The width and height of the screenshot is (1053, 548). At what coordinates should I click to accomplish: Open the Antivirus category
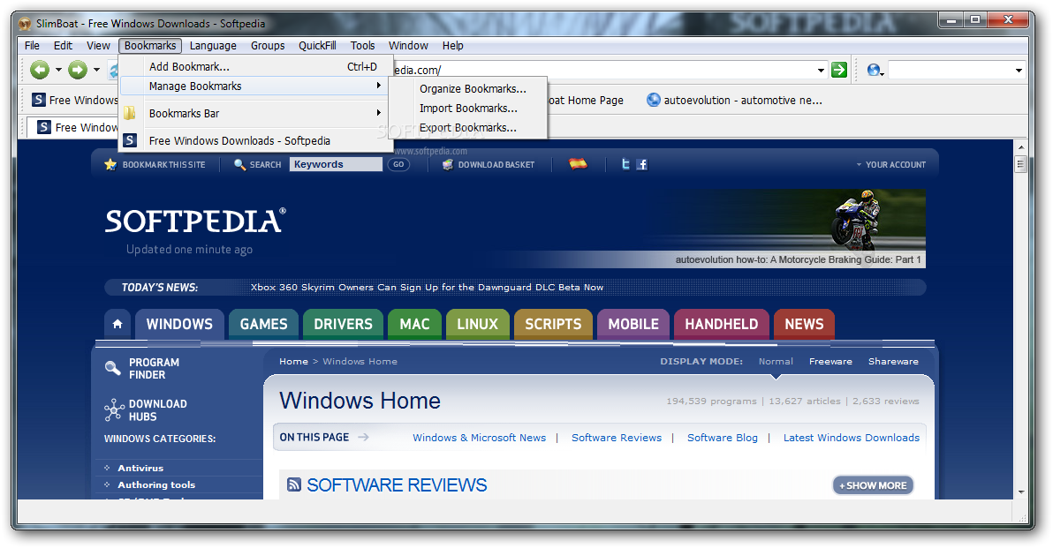pos(140,469)
